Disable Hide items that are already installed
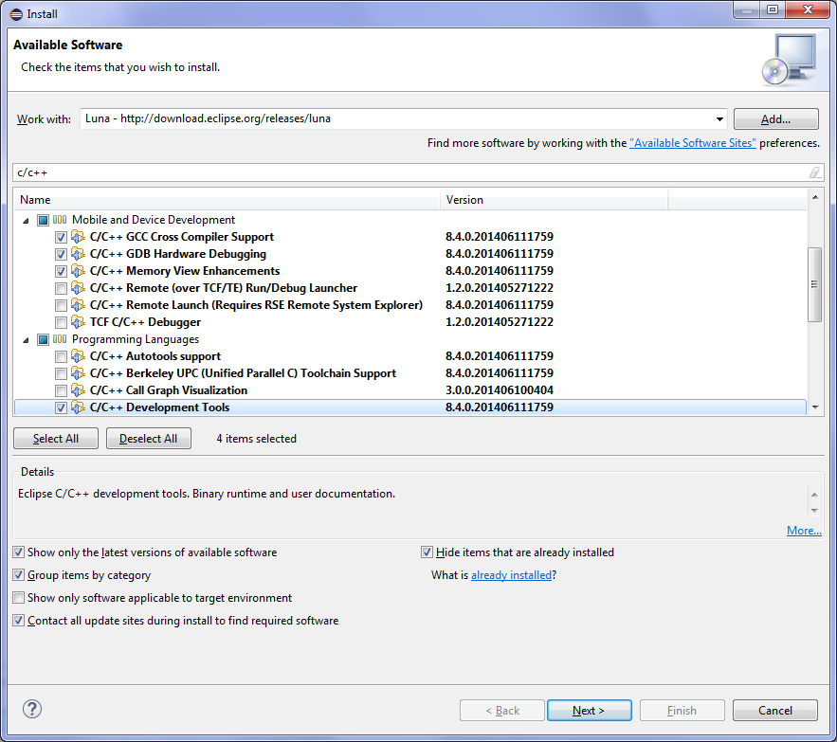The width and height of the screenshot is (837, 742). point(427,552)
